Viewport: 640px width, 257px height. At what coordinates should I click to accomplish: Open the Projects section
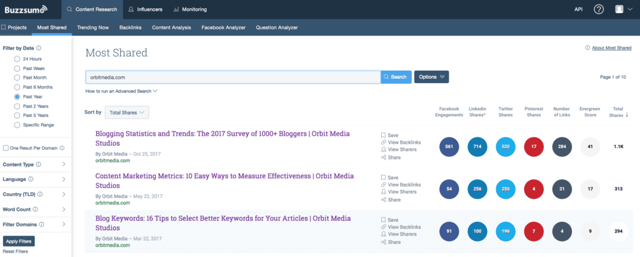tap(14, 28)
